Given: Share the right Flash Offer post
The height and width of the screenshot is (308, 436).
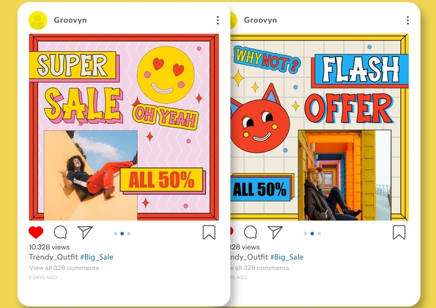Looking at the screenshot, I should coord(275,233).
